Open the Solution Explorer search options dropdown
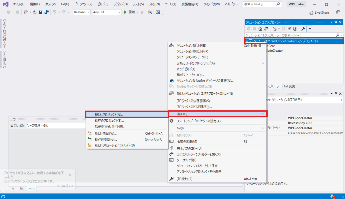 point(341,35)
